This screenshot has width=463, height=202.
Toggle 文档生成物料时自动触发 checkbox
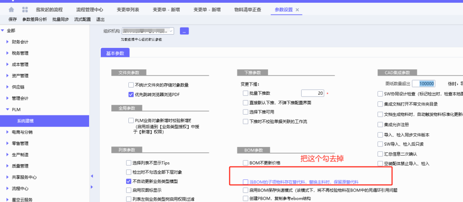point(380,114)
